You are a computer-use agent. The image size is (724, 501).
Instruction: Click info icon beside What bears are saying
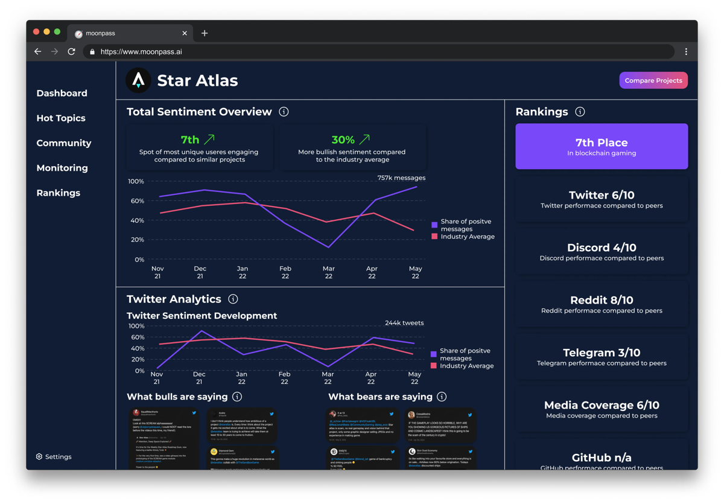click(x=442, y=397)
